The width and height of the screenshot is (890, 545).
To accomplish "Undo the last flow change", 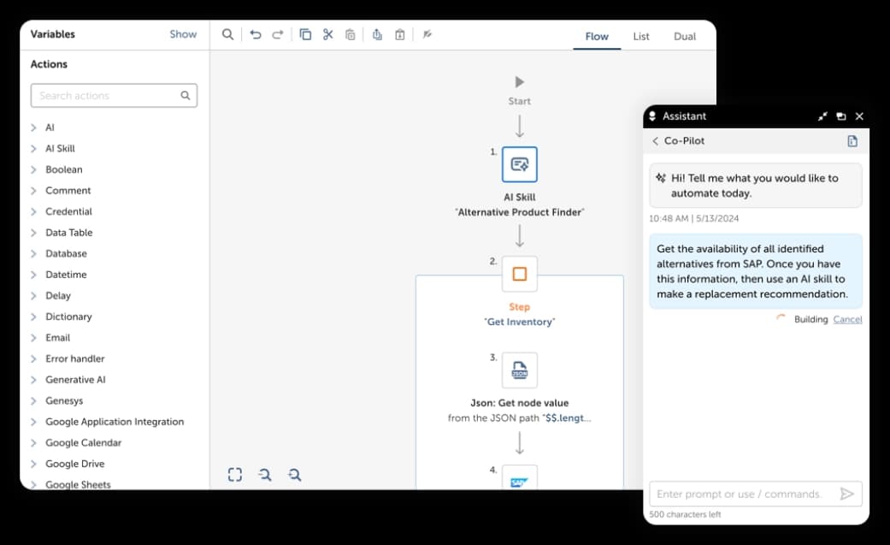I will coord(256,34).
